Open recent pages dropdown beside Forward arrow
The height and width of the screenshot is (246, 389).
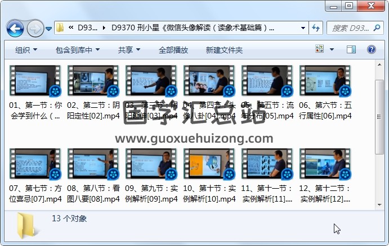point(49,29)
